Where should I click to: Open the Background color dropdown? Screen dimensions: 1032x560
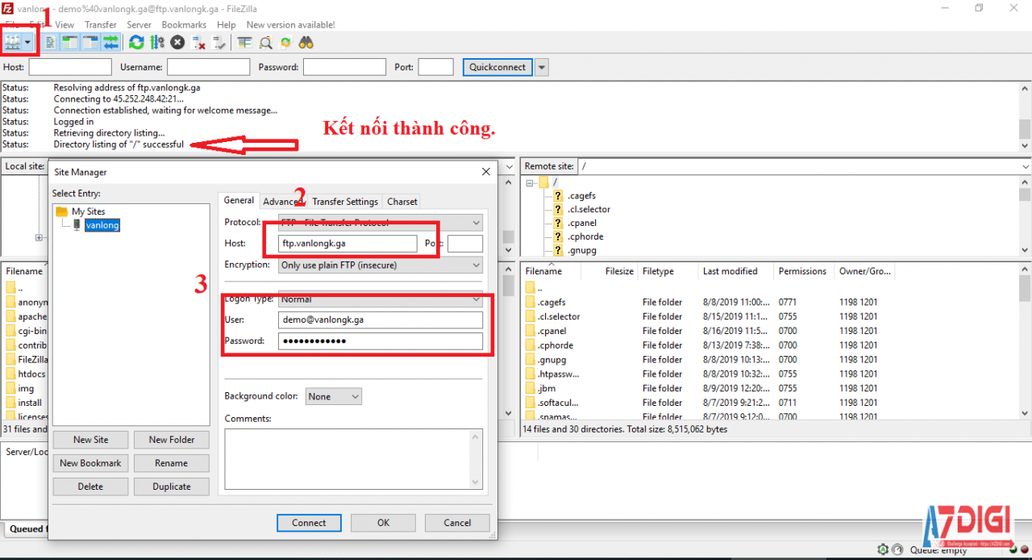tap(333, 396)
